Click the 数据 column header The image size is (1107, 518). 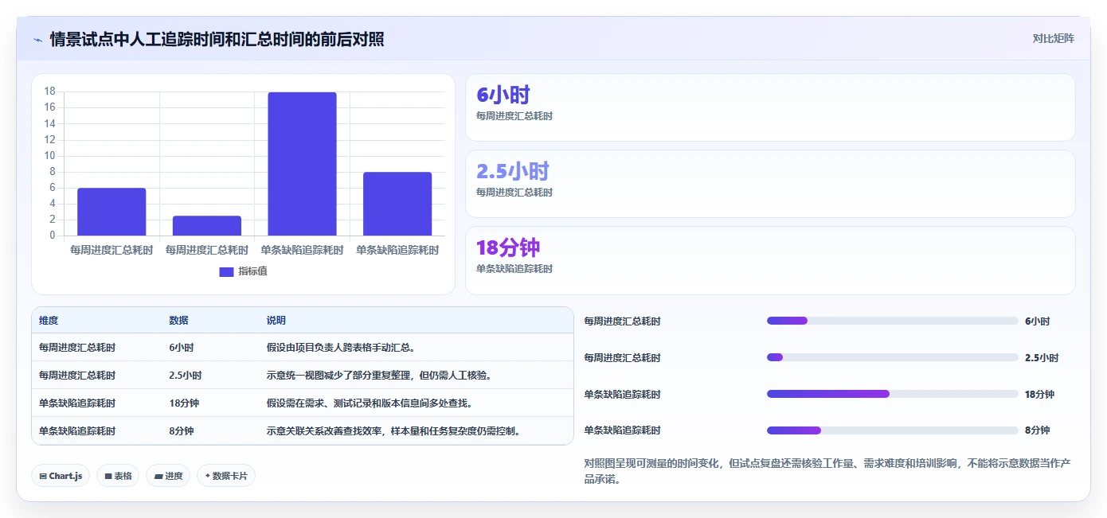coord(178,321)
